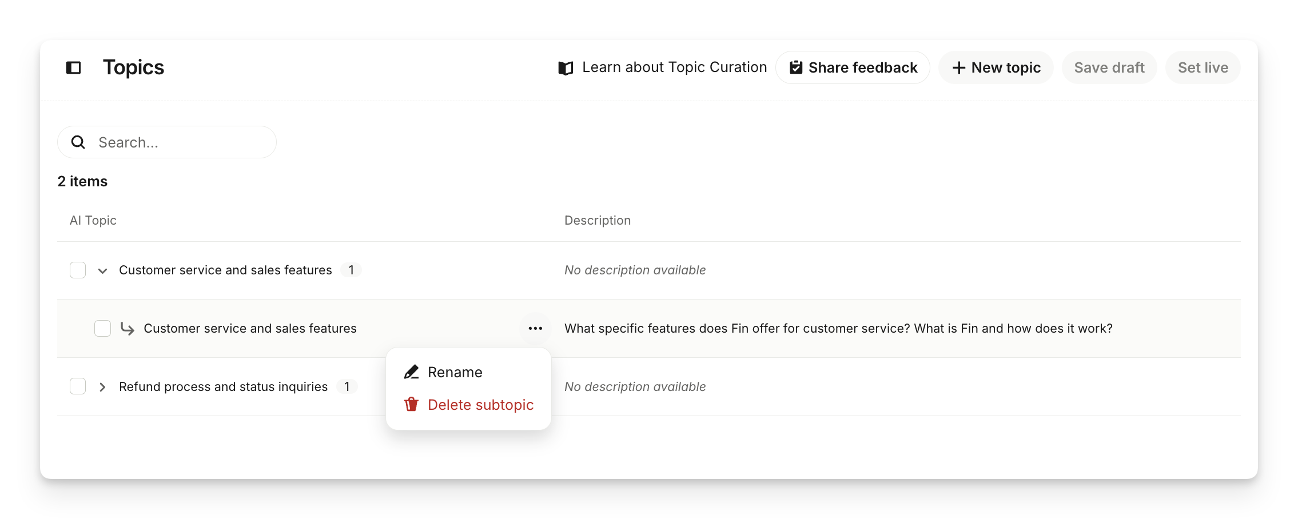Image resolution: width=1298 pixels, height=519 pixels.
Task: Click the magnifier search icon
Action: [x=78, y=142]
